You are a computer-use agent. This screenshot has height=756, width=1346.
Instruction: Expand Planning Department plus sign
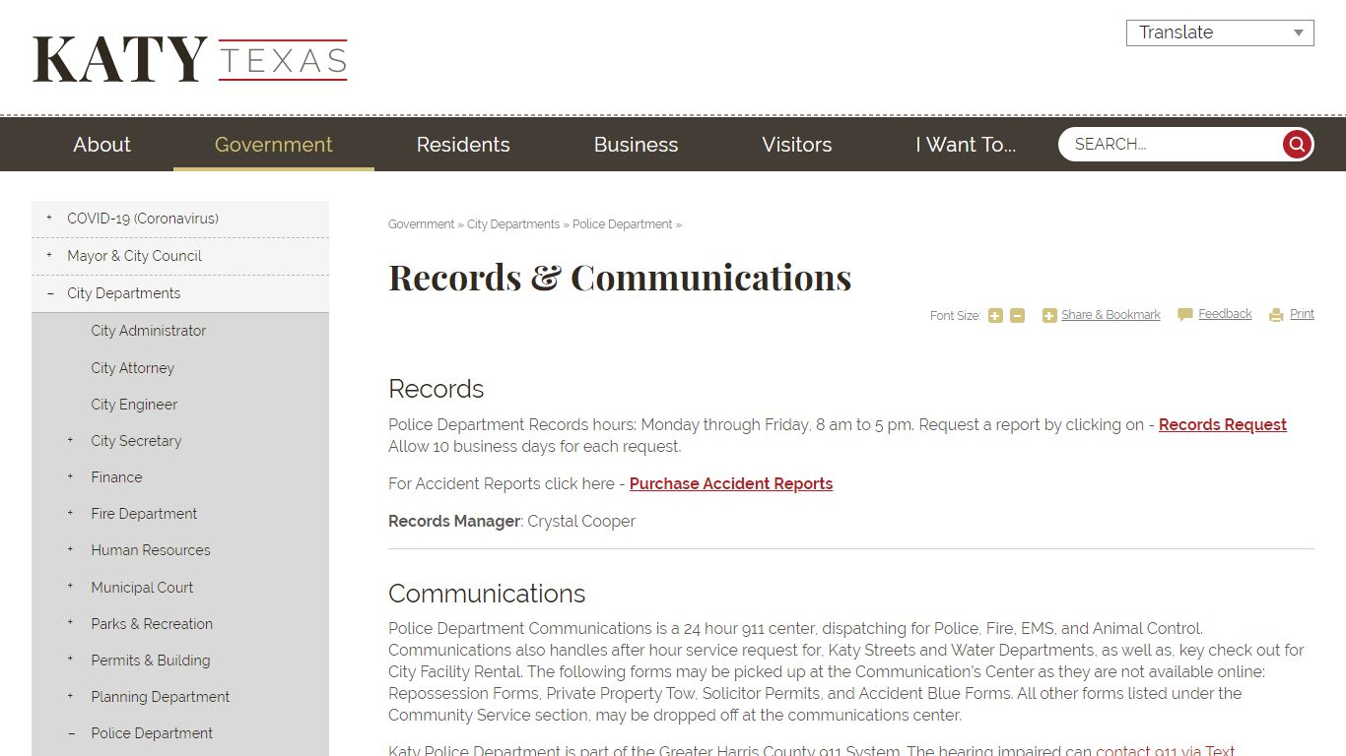point(70,695)
